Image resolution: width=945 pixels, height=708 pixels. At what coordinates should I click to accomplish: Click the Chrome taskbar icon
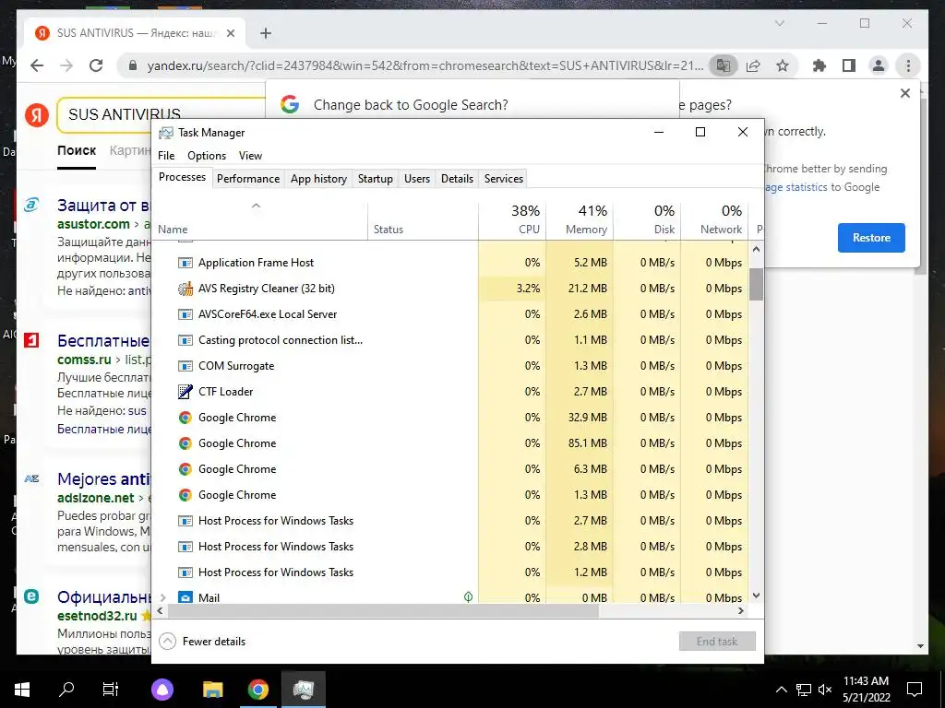258,690
